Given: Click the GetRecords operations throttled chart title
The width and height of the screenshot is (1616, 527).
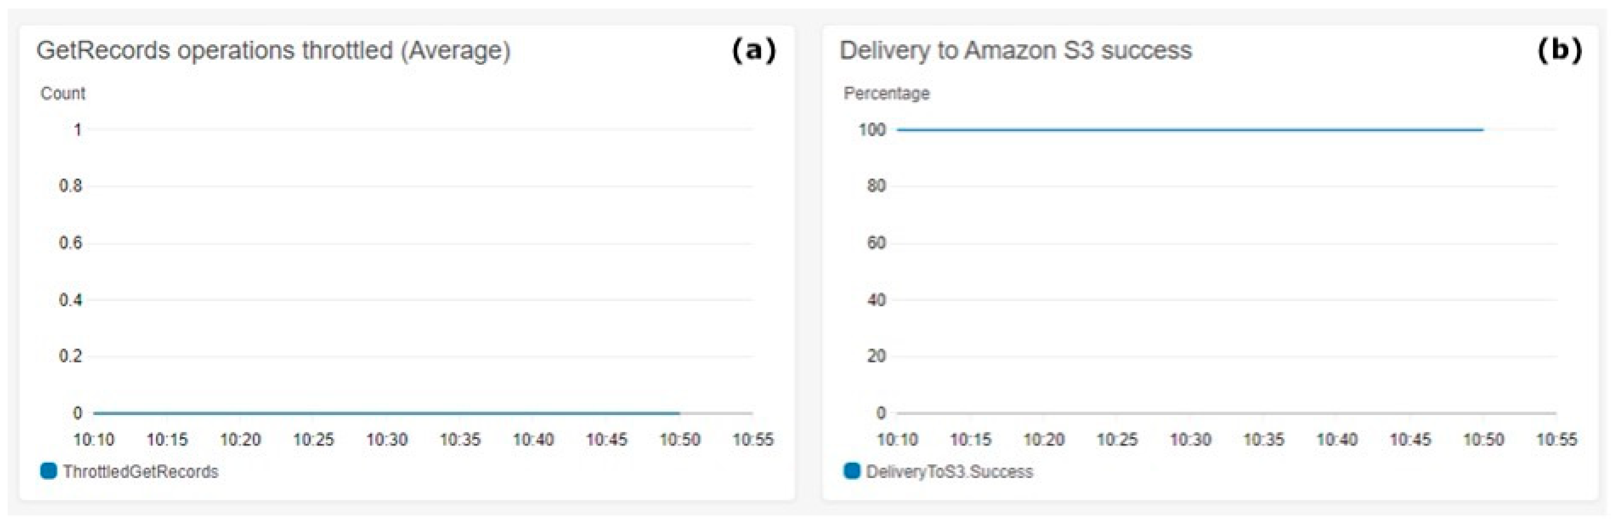Looking at the screenshot, I should coord(274,50).
